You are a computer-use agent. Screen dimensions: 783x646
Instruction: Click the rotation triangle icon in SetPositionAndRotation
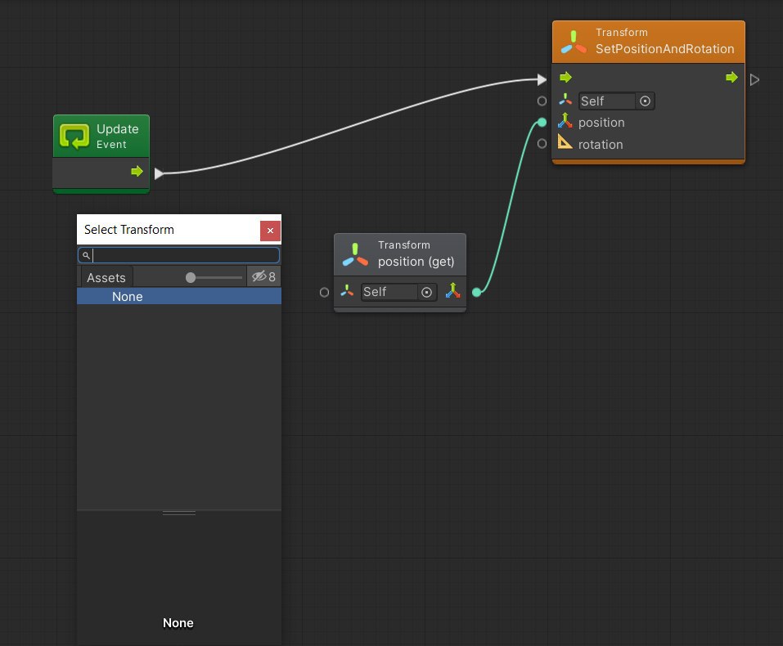click(565, 141)
